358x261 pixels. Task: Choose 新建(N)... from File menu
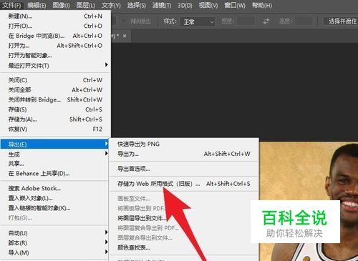click(55, 16)
